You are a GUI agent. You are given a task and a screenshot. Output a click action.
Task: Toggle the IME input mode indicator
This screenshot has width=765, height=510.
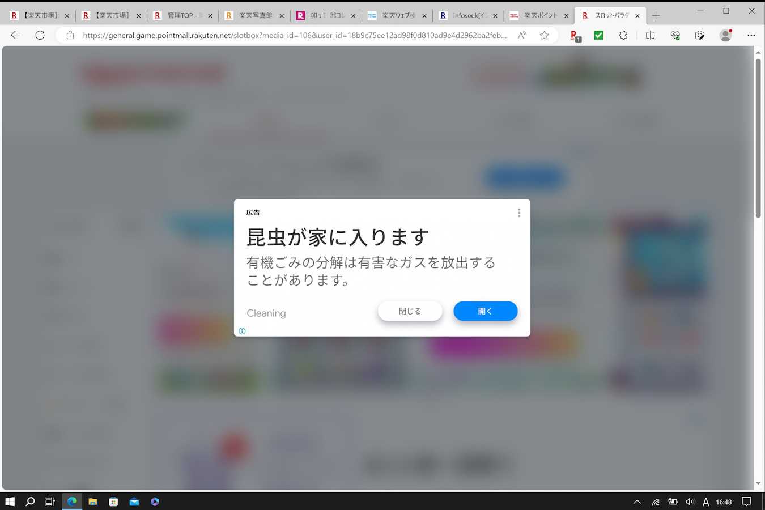[705, 501]
